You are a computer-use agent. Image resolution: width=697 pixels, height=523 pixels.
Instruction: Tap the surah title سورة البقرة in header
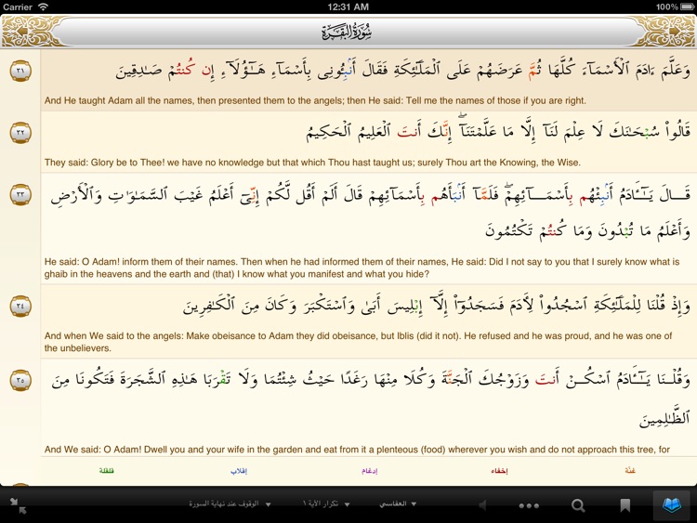pos(347,32)
